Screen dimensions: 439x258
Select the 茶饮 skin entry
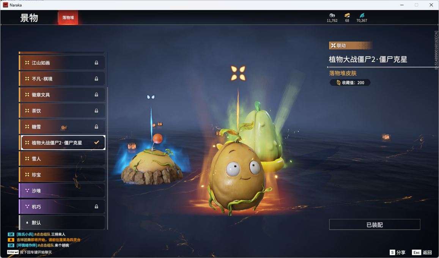[62, 110]
